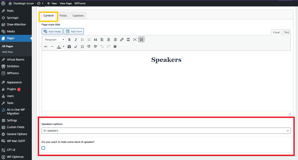Image resolution: width=298 pixels, height=160 pixels.
Task: Toggle the toolbar kitchen sink button
Action: click(x=141, y=40)
